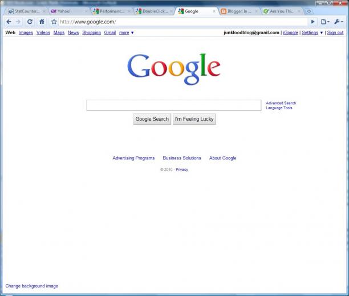
Task: Click the Forward navigation arrow
Action: [18, 22]
